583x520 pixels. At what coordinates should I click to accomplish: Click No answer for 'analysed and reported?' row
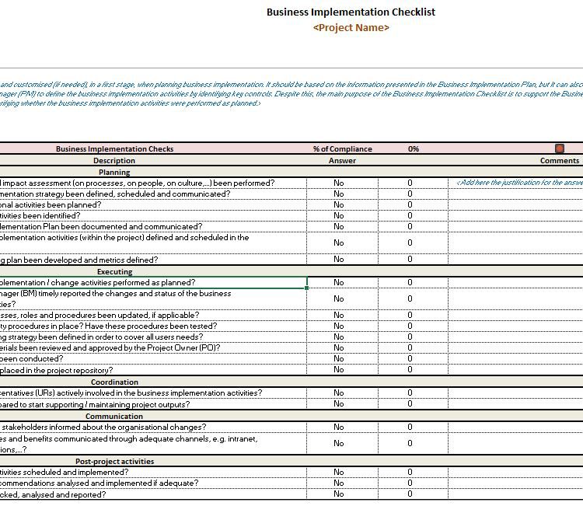339,494
